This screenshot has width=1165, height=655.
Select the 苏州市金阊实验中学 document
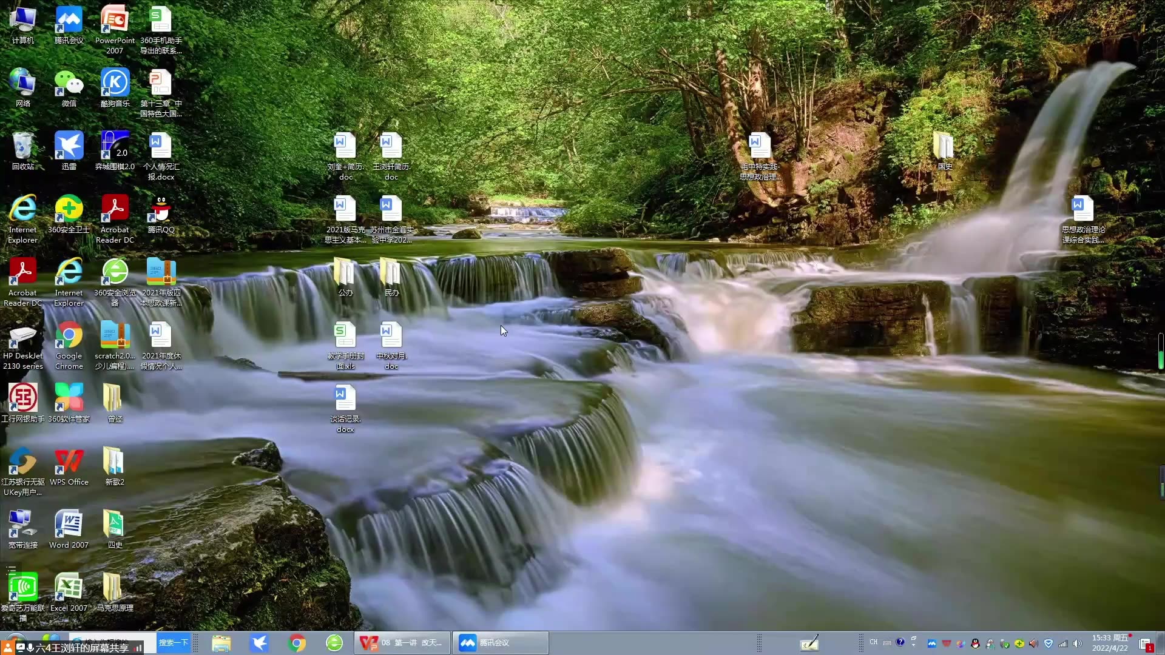[391, 220]
